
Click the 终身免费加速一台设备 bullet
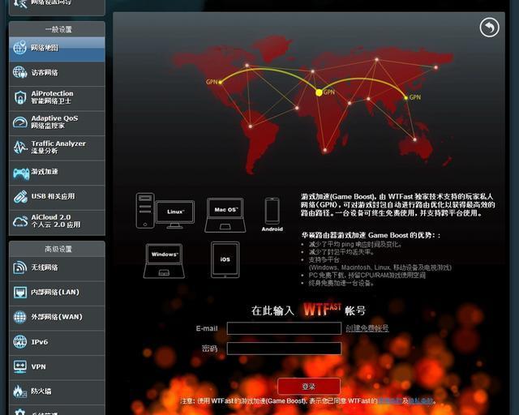(x=341, y=283)
